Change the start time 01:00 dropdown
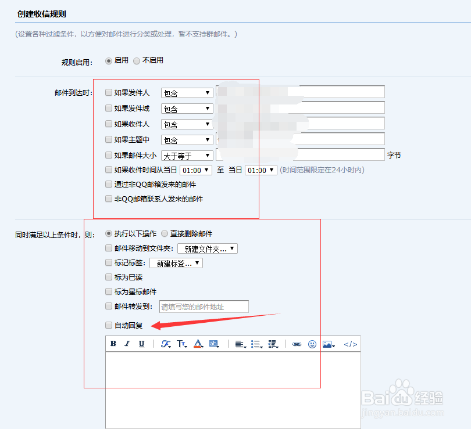Viewport: 471px width, 429px height. (x=196, y=170)
